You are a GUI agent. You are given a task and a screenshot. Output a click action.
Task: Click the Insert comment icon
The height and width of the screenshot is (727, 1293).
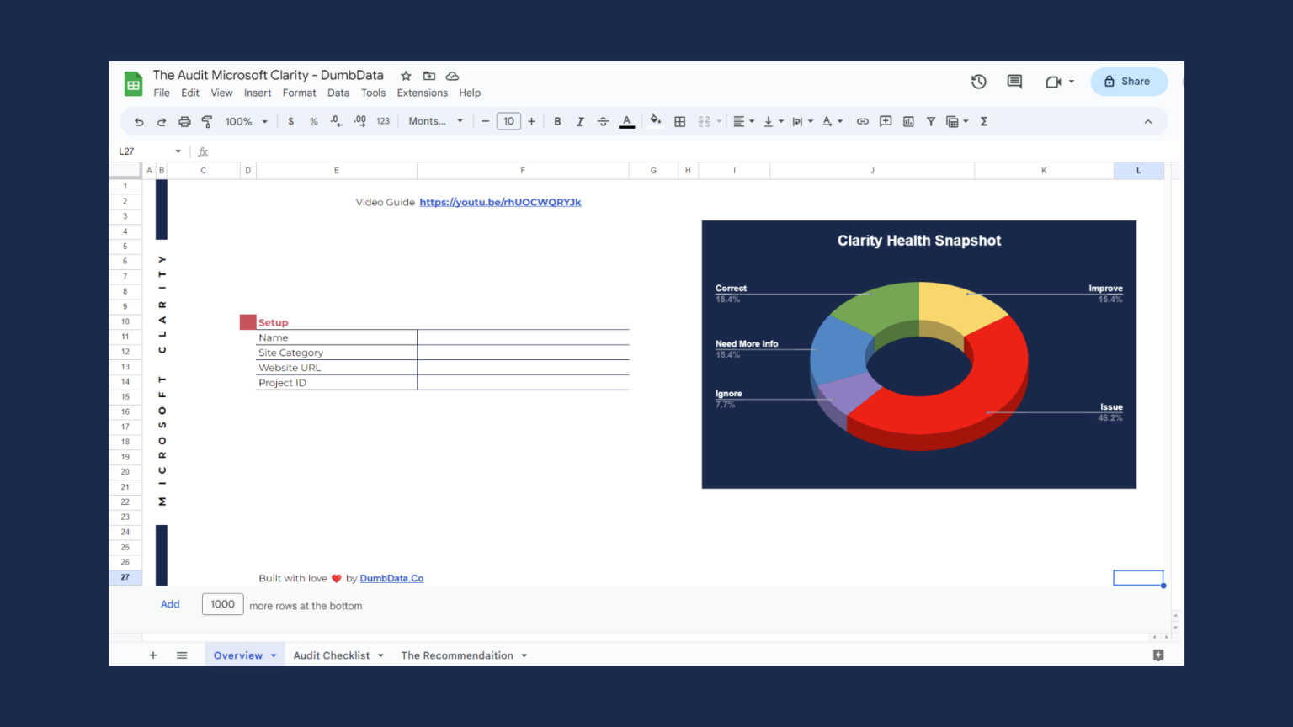click(886, 122)
